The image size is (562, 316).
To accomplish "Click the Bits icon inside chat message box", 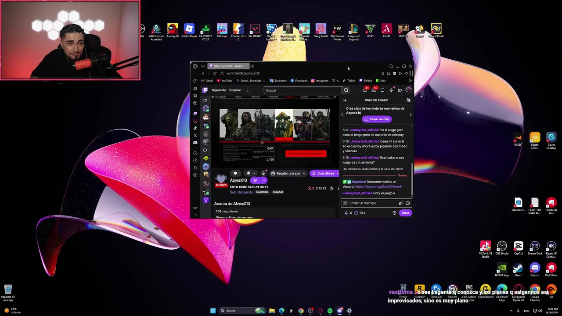I will (x=400, y=203).
